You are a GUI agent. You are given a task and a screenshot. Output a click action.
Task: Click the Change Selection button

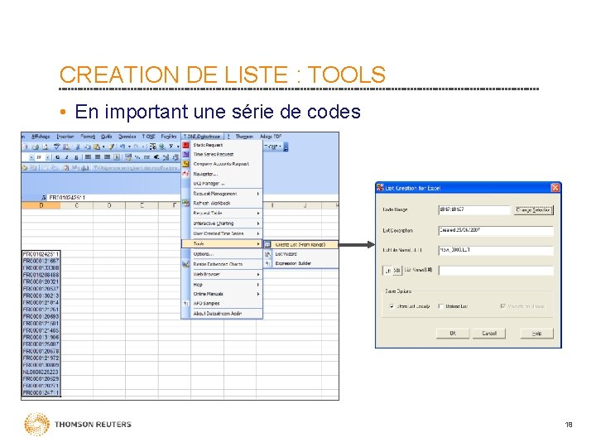pos(534,210)
